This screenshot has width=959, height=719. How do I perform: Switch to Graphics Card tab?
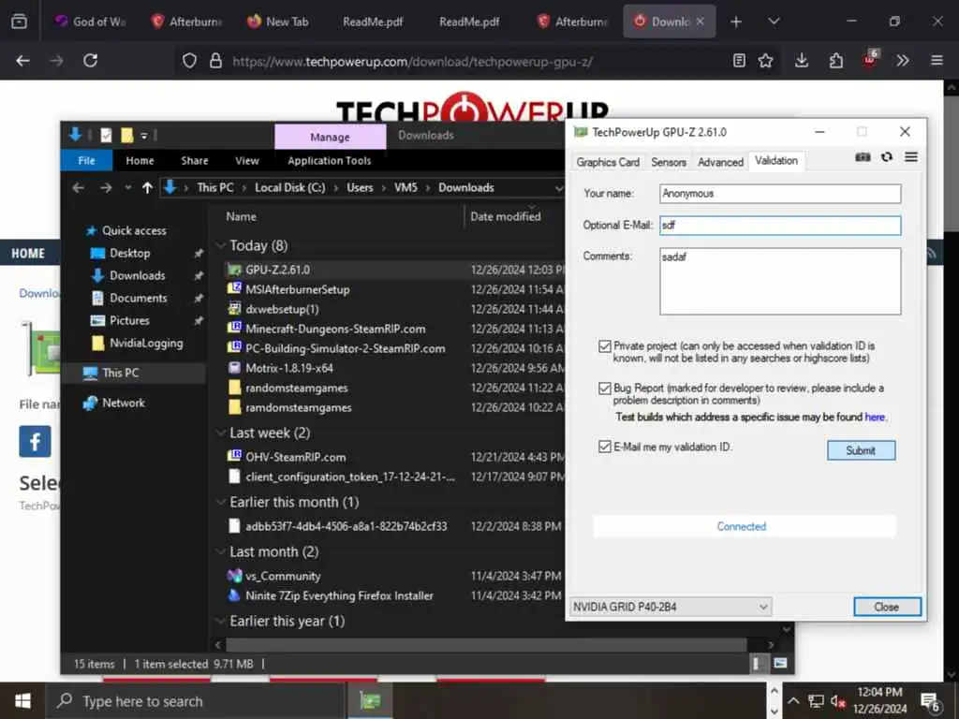[x=607, y=162]
